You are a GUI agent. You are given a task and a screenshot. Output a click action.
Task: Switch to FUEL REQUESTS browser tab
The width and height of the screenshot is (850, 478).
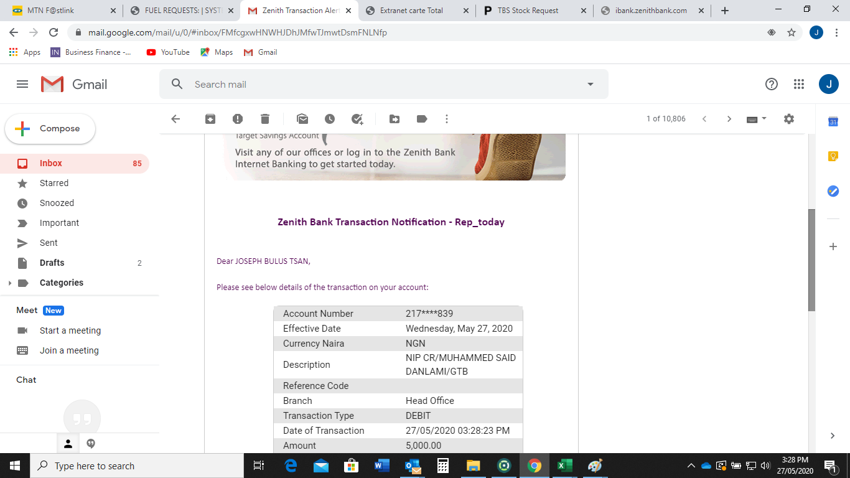(180, 11)
